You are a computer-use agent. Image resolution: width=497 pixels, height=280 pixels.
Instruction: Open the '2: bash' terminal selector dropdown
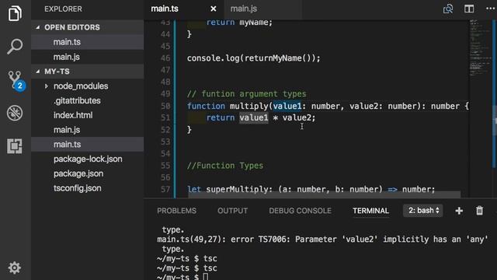point(423,211)
